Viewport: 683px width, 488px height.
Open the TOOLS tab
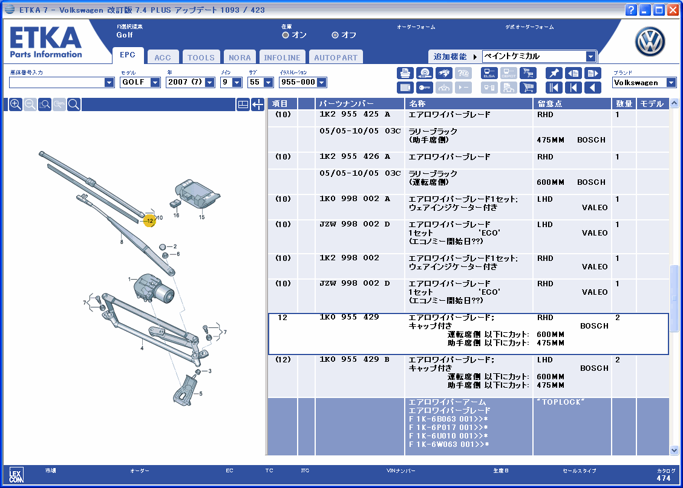(201, 57)
